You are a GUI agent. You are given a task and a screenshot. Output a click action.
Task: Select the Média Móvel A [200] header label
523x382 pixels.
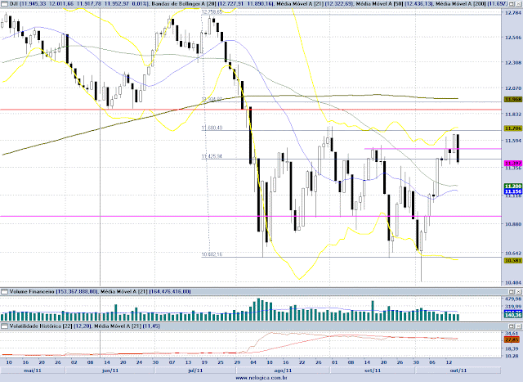point(461,3)
